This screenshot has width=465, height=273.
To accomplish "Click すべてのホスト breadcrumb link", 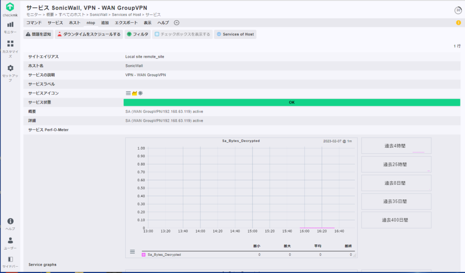I will point(72,15).
